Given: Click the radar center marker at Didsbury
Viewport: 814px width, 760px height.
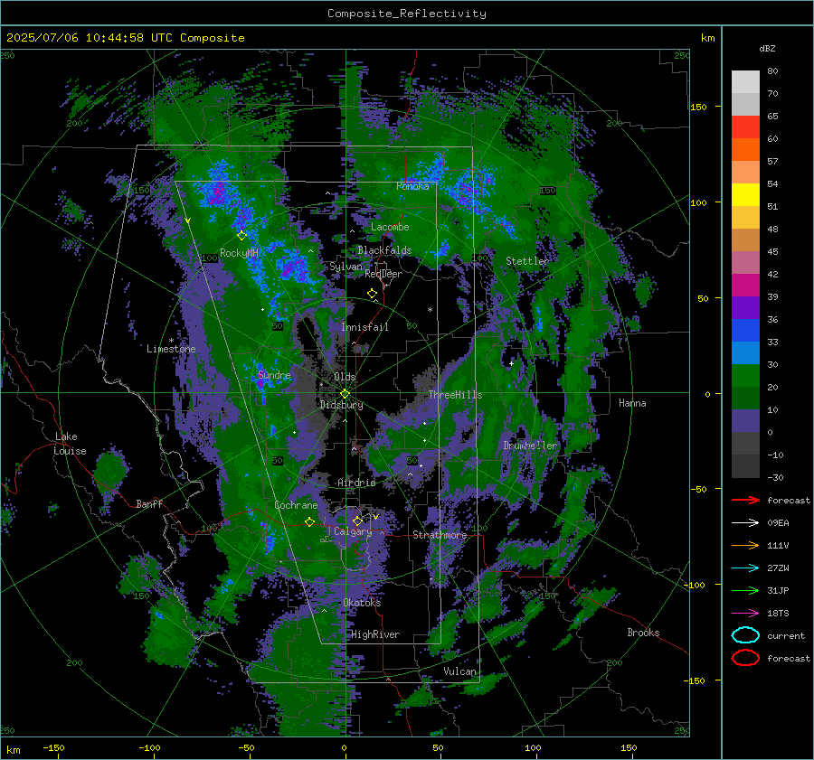Looking at the screenshot, I should [x=345, y=394].
